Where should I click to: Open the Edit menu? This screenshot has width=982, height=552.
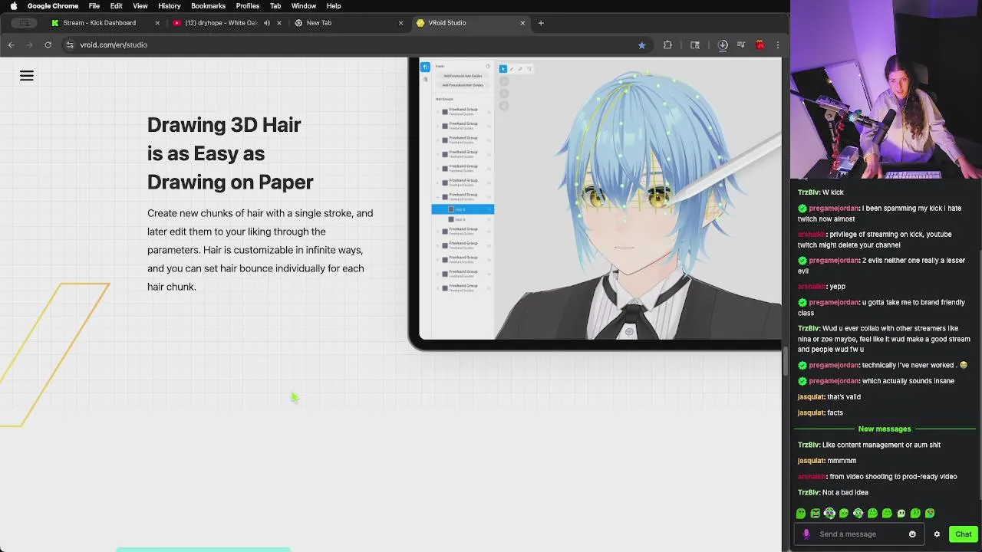click(116, 6)
